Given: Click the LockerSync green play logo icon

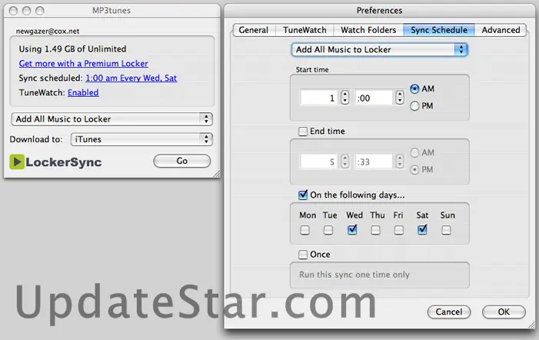Looking at the screenshot, I should (x=17, y=162).
